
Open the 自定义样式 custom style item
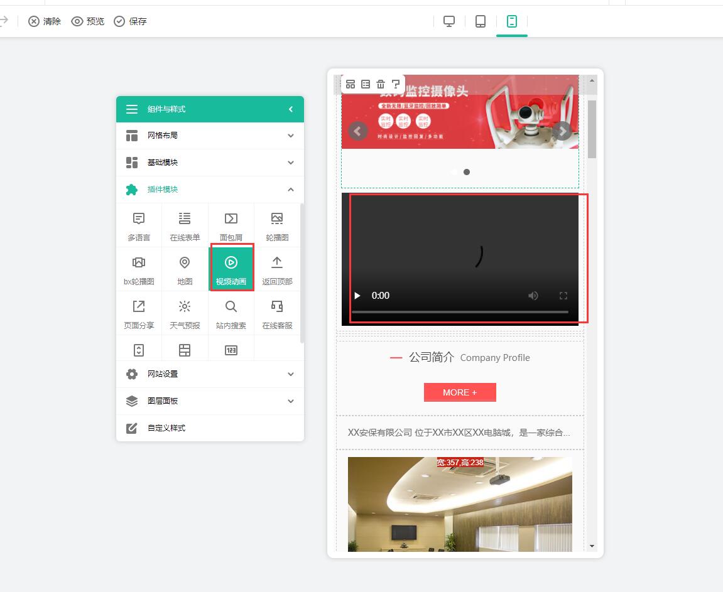(210, 428)
